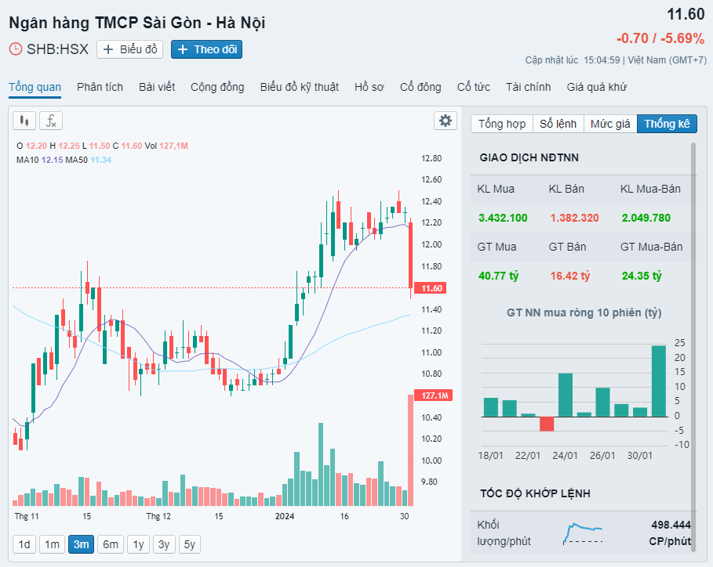This screenshot has width=713, height=567.
Task: Click the red 11.60 price axis label
Action: pos(430,288)
